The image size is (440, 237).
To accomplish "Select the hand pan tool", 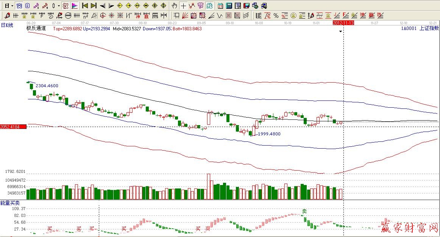I will [174, 6].
